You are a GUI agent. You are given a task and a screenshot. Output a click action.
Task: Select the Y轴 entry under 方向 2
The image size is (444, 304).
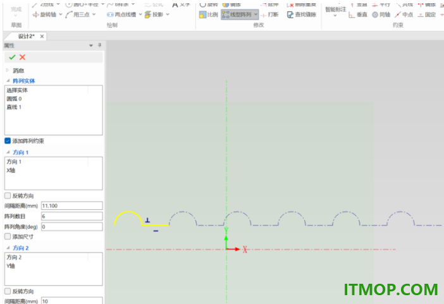point(11,266)
